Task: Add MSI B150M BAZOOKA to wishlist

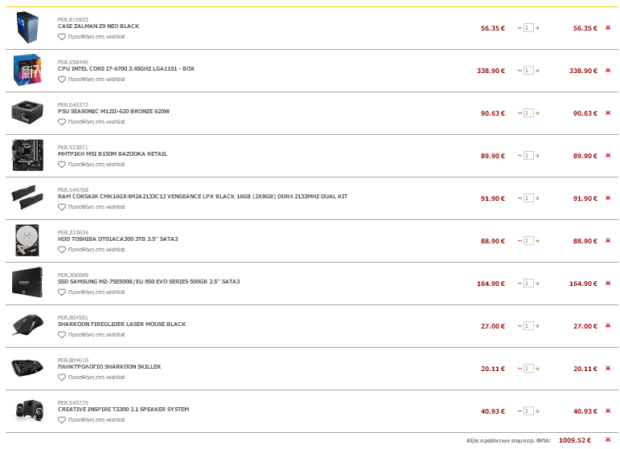Action: [x=92, y=165]
